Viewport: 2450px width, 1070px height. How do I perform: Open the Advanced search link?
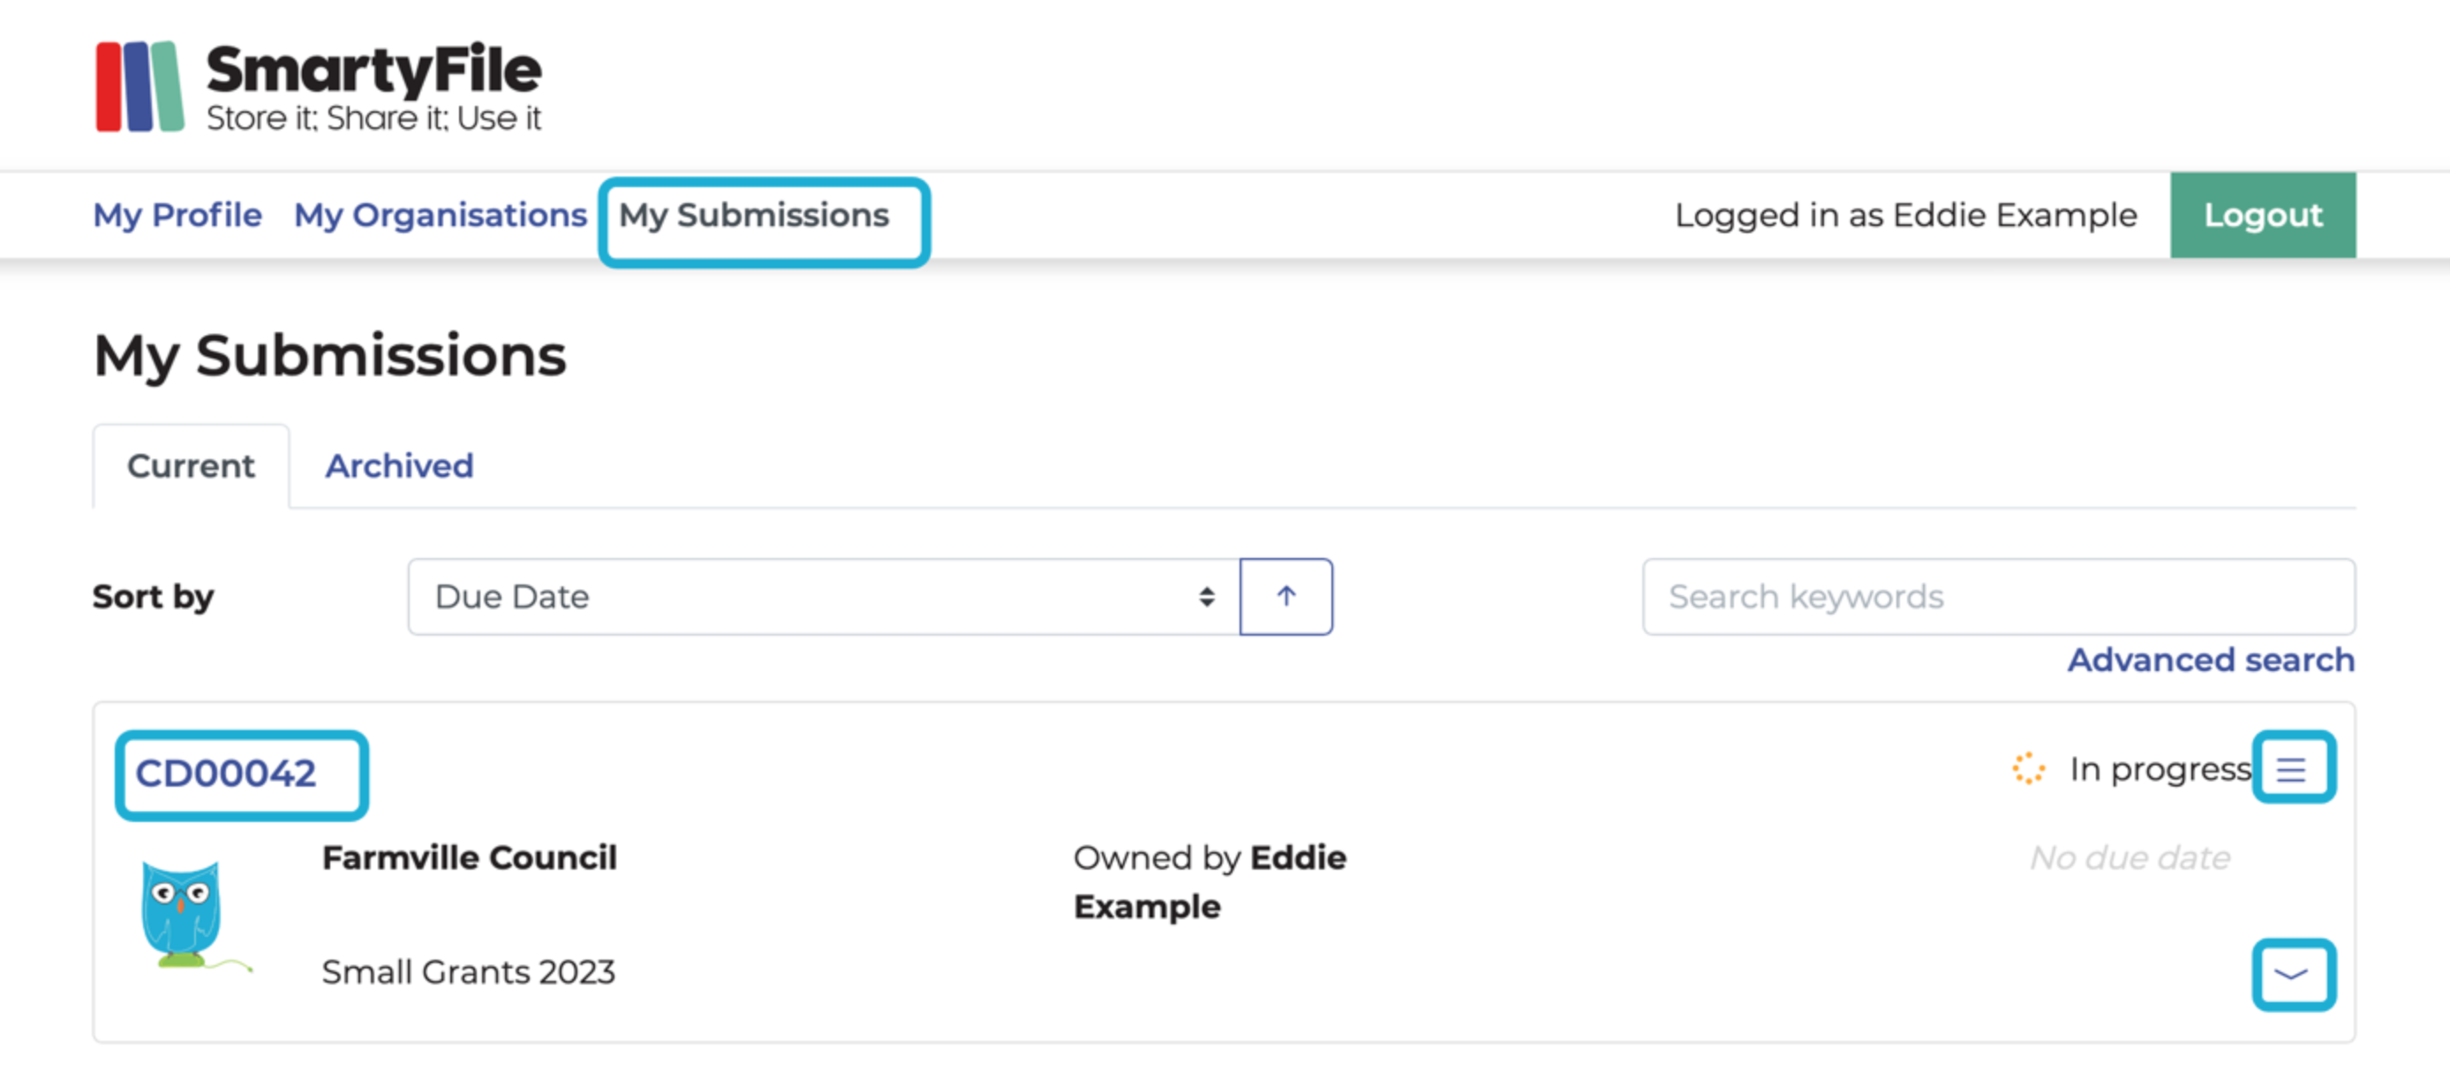tap(2209, 659)
